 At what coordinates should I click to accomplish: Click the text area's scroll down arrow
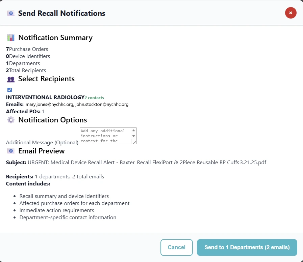click(133, 136)
